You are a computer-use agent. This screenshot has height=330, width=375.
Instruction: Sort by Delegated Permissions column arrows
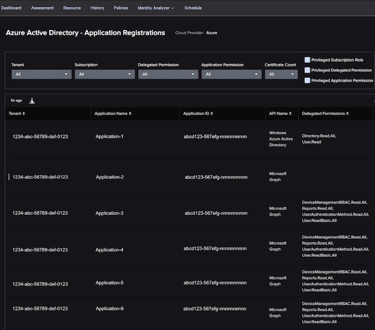(x=347, y=114)
